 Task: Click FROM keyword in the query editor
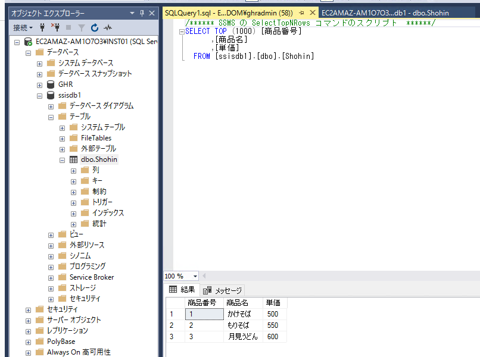coord(202,57)
